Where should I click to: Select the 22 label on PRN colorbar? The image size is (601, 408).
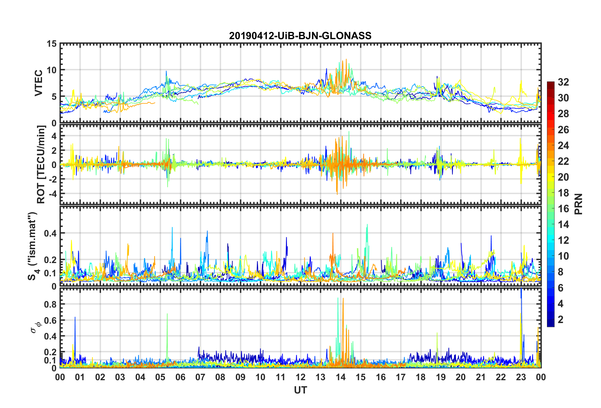(x=563, y=161)
